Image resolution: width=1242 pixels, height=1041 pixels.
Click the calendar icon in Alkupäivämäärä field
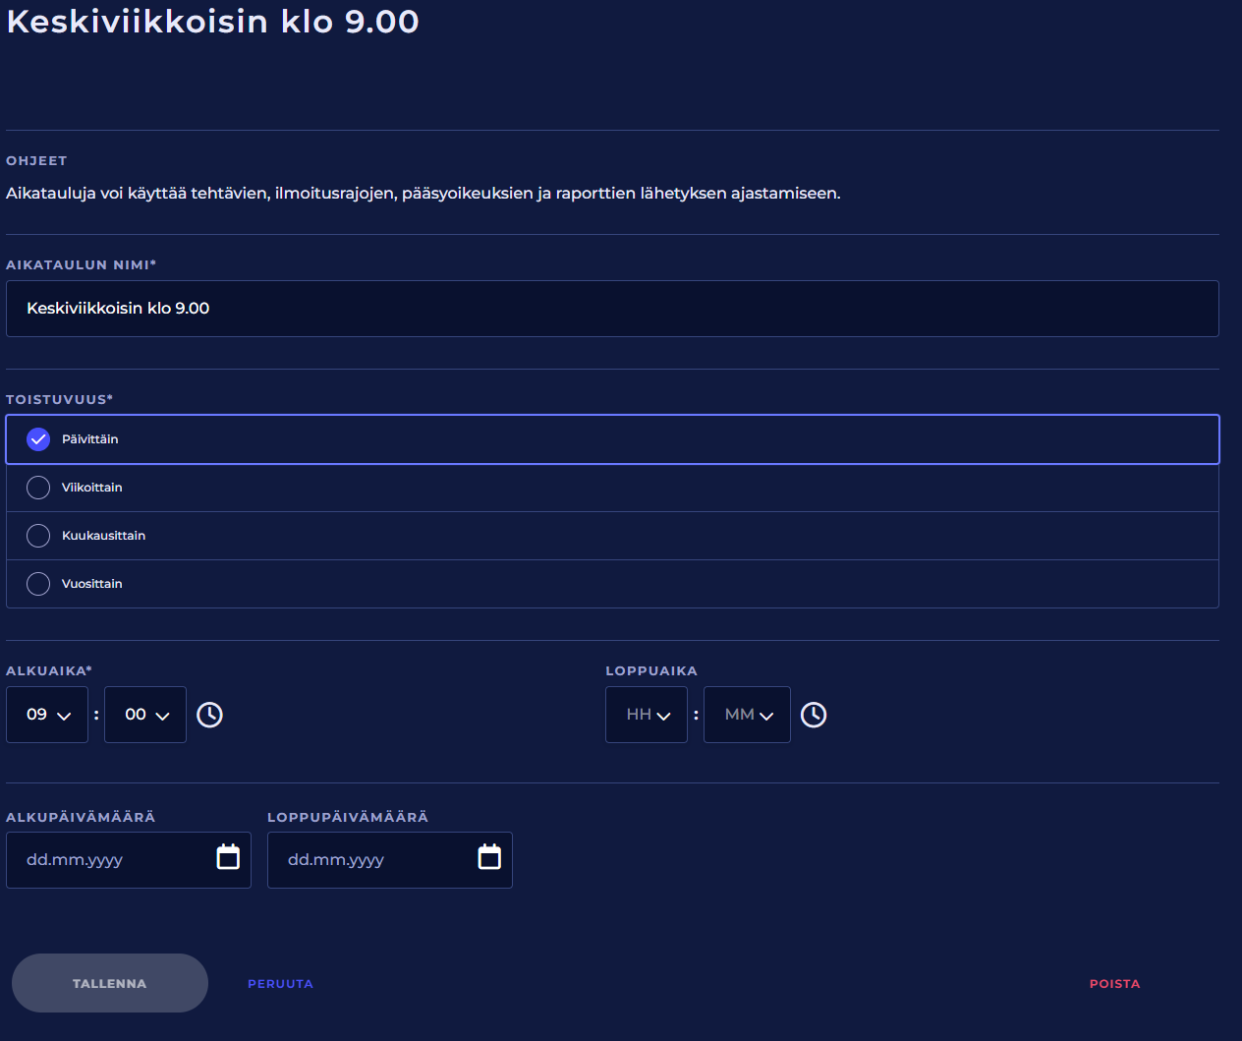(x=228, y=857)
